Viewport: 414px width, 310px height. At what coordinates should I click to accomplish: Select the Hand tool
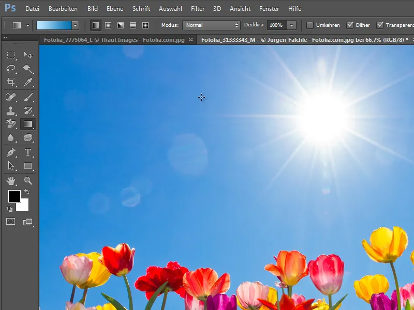point(11,181)
